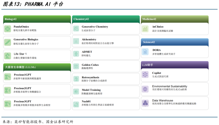The image size is (219, 125).
Task: Click the description 自動化實驗室操作環境
Action: 25,58
